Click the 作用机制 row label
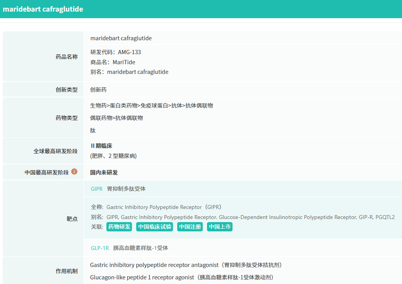This screenshot has height=284, width=402. point(67,271)
